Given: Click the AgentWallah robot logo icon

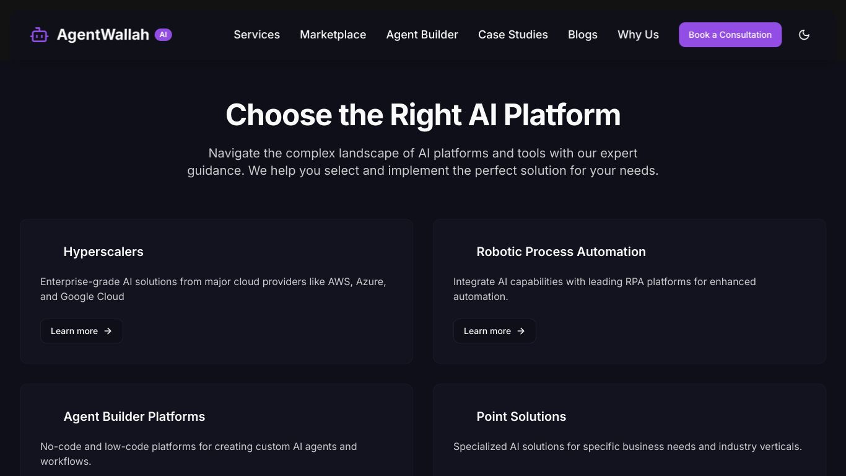Looking at the screenshot, I should pos(39,35).
